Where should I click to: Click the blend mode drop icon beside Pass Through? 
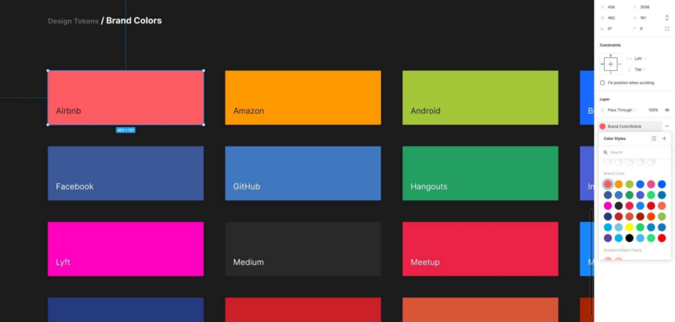click(602, 110)
